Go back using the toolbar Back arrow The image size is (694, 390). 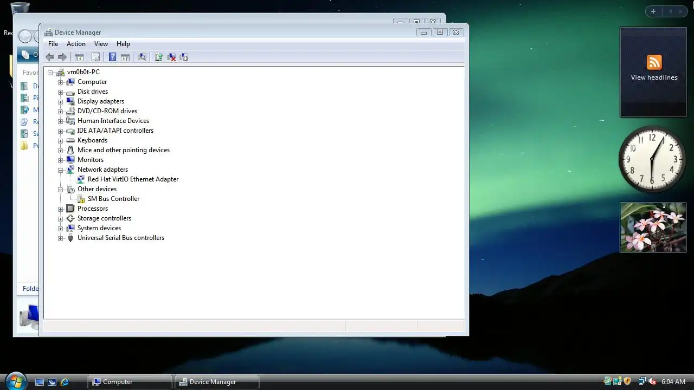click(50, 57)
